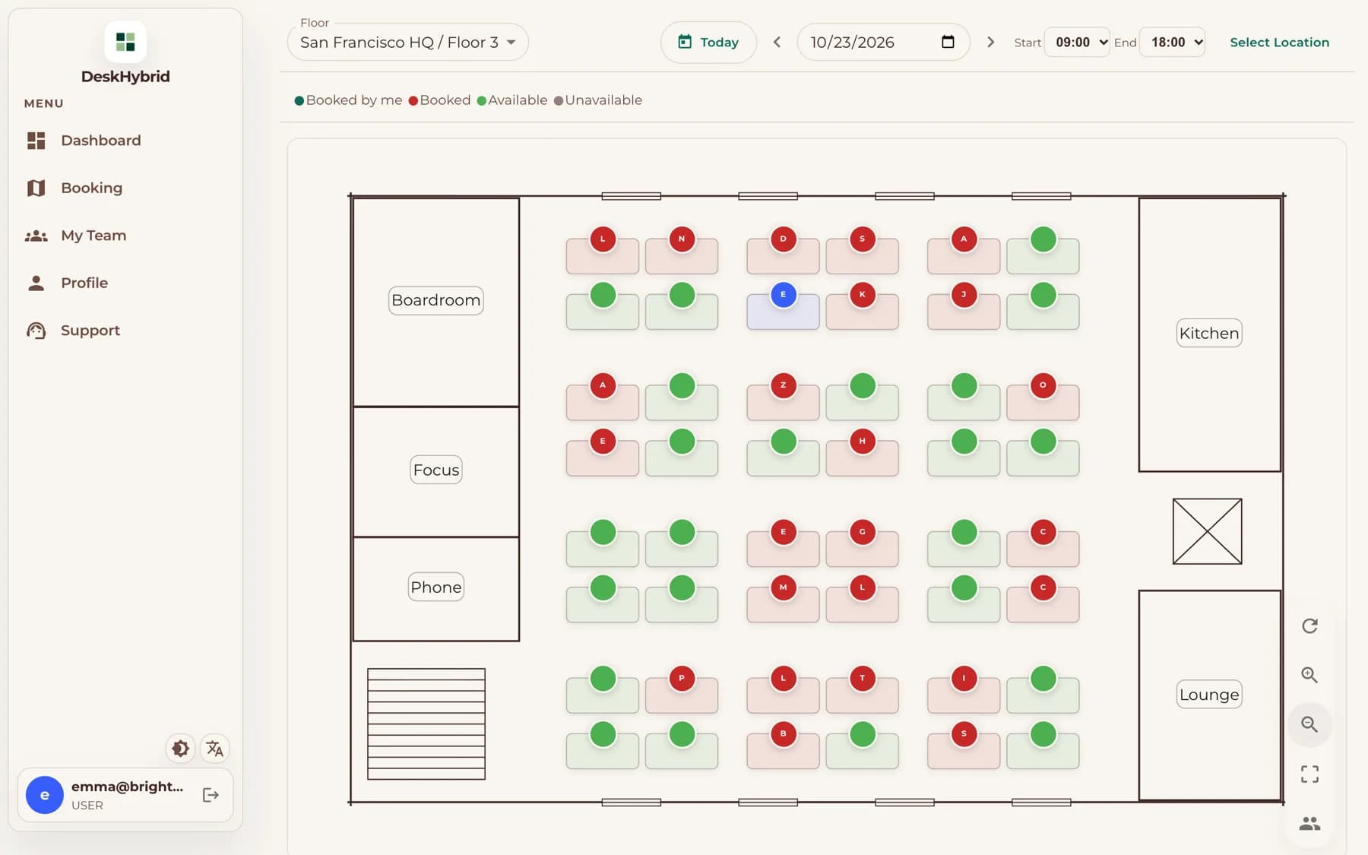
Task: Click the 10/23/2026 date field
Action: [x=883, y=43]
